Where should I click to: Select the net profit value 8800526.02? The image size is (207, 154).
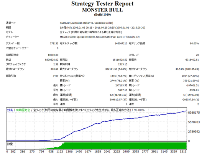point(52,60)
